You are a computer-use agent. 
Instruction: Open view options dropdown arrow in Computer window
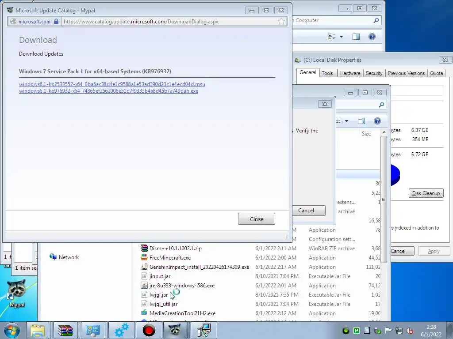click(341, 37)
